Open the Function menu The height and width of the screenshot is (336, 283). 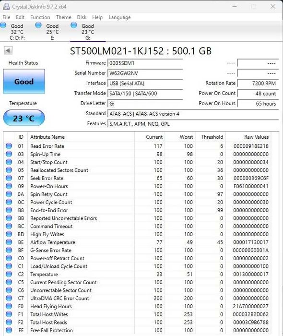point(40,17)
